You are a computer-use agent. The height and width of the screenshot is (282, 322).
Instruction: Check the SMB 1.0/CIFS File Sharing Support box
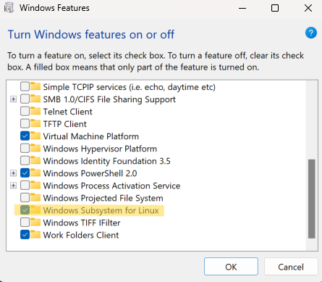(x=25, y=99)
